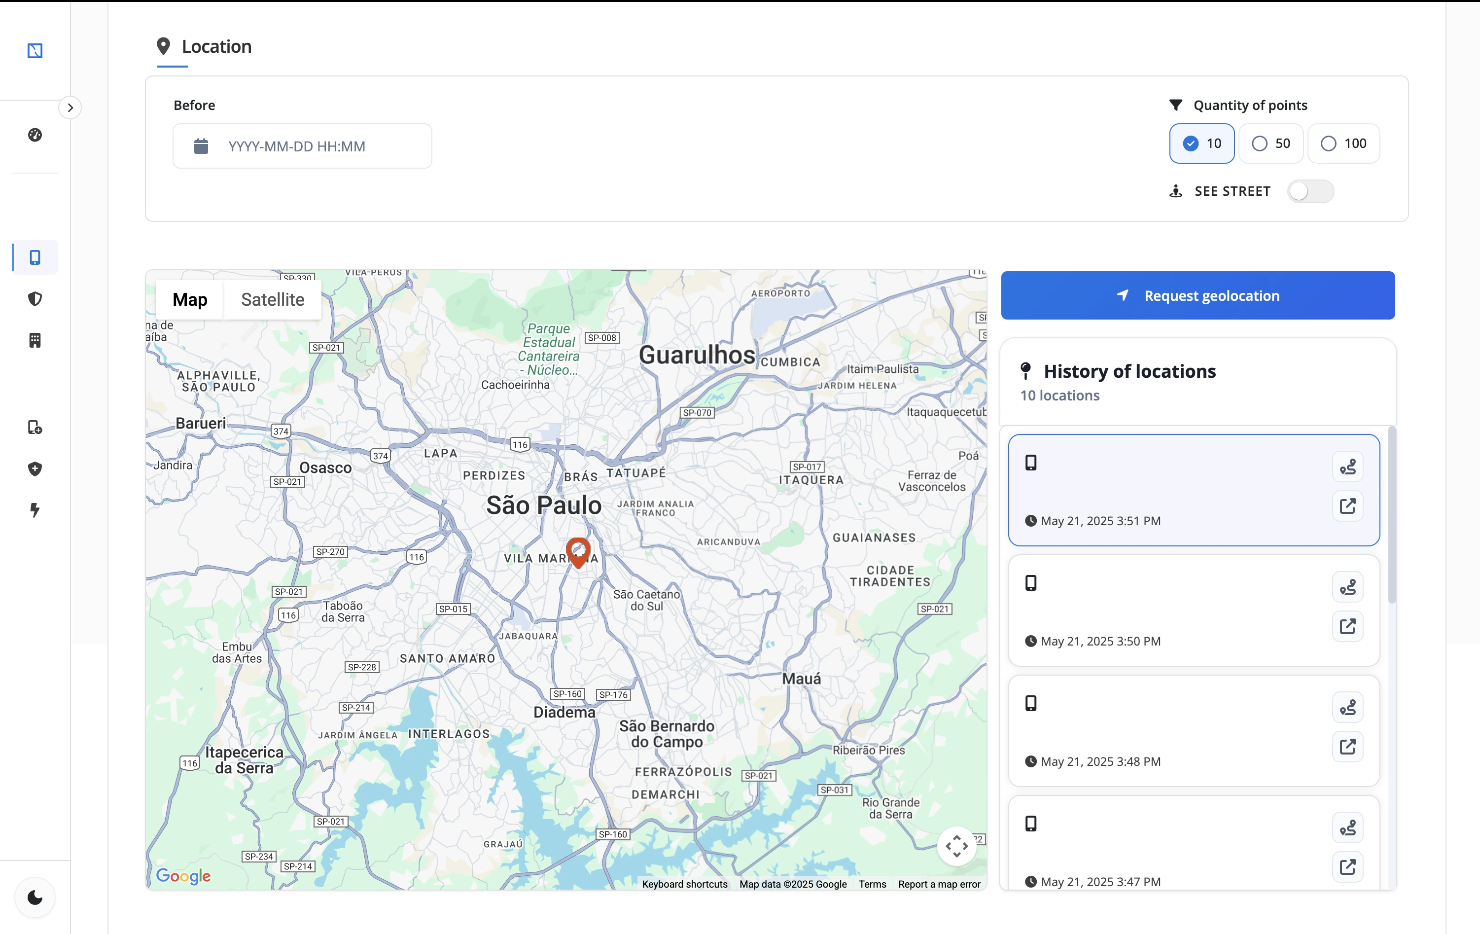
Task: Open the half-shield security icon in sidebar
Action: 35,299
